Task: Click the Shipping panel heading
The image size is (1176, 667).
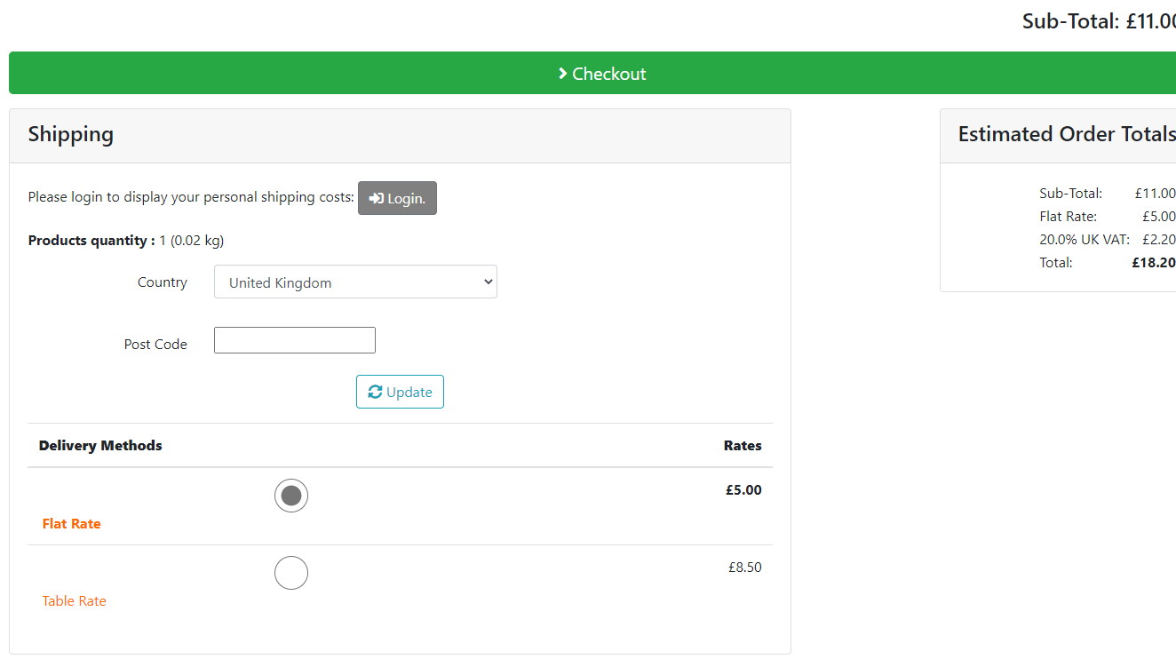Action: click(70, 134)
